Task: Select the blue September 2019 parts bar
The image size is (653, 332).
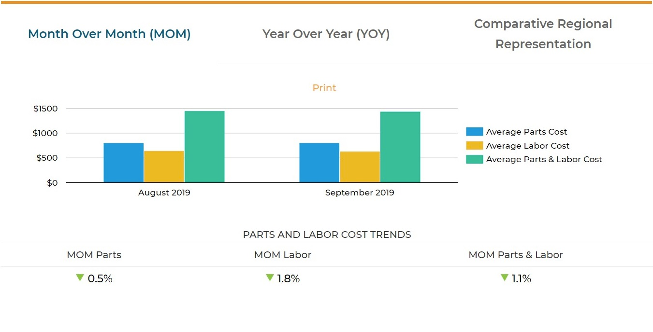Action: tap(319, 163)
